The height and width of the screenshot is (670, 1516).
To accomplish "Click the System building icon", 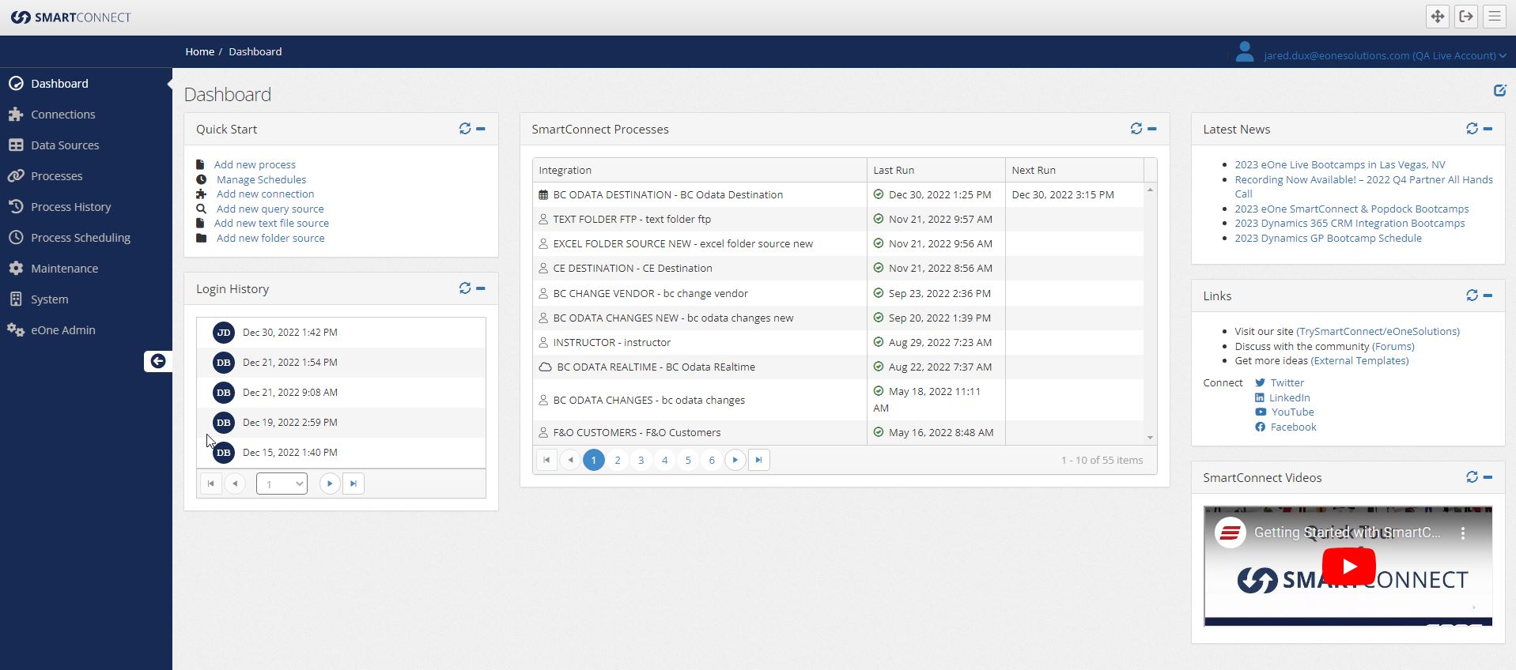I will (x=16, y=299).
